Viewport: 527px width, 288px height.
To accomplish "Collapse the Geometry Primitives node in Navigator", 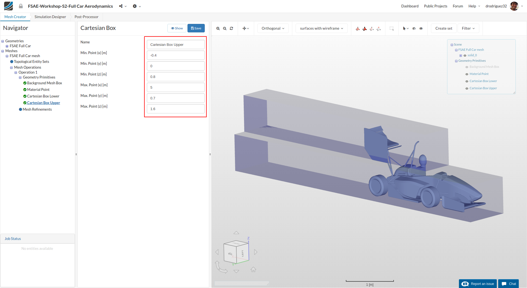I will [x=20, y=77].
